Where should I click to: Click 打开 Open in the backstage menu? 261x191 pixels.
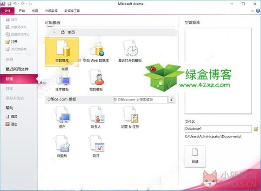coord(11,42)
